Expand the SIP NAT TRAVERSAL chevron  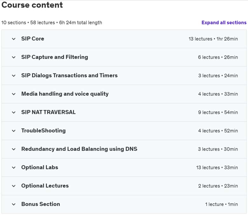14,112
